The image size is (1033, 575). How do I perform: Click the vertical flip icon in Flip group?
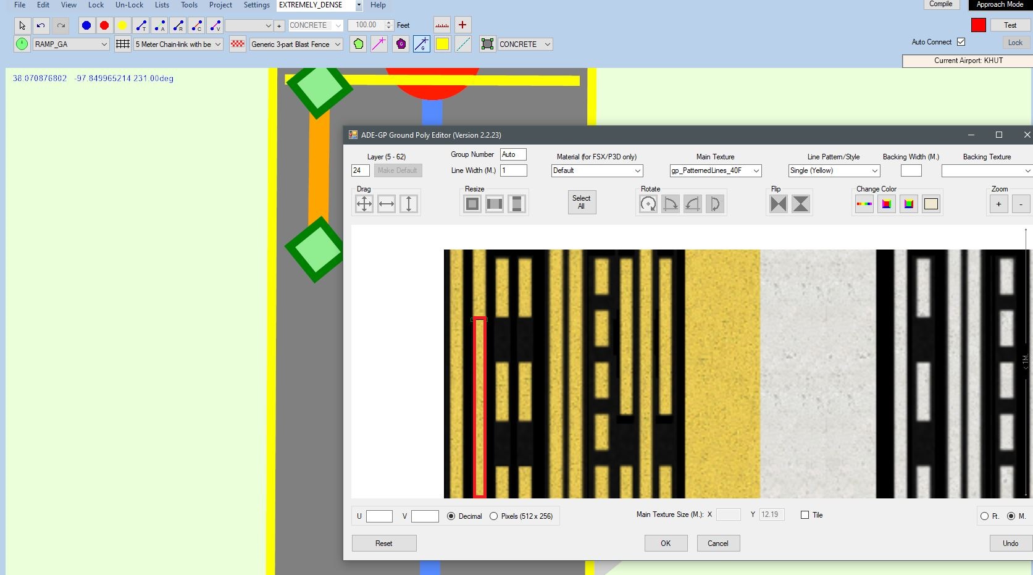point(800,203)
